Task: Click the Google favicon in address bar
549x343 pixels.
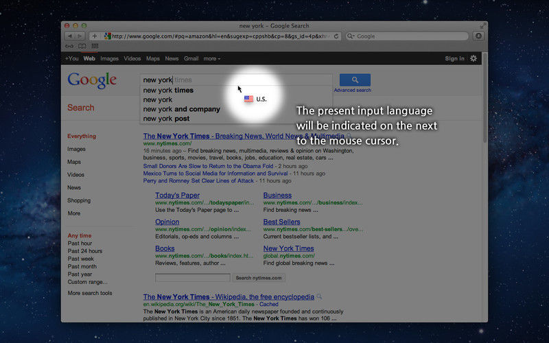Action: click(108, 36)
